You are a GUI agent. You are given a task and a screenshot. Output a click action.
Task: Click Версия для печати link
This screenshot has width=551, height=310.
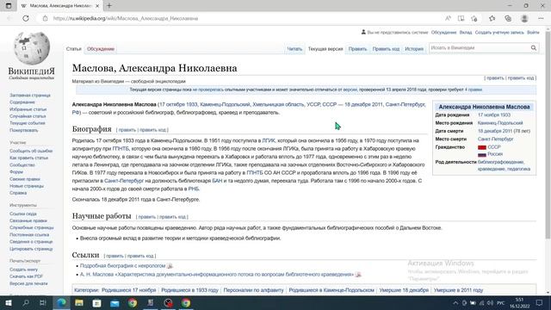tap(28, 283)
